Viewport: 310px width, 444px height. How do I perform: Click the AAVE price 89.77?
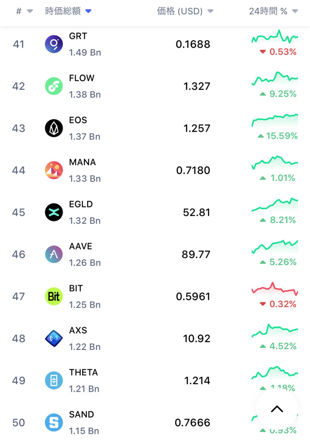[x=196, y=254]
